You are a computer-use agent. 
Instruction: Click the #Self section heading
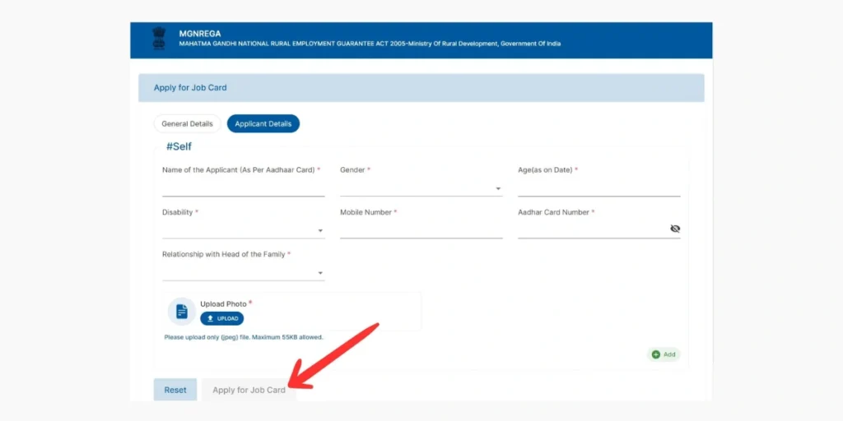[x=179, y=146]
